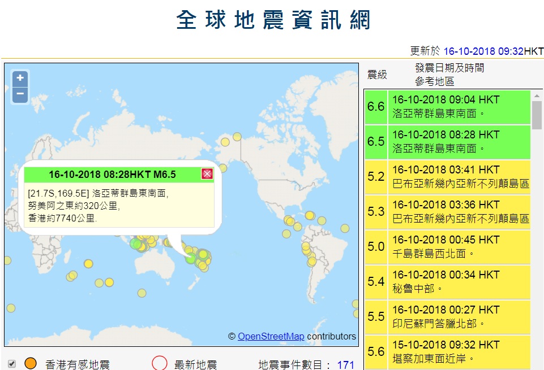Open the 5.2 magnitude 03:41 HKT entry
The height and width of the screenshot is (370, 544).
[x=448, y=177]
